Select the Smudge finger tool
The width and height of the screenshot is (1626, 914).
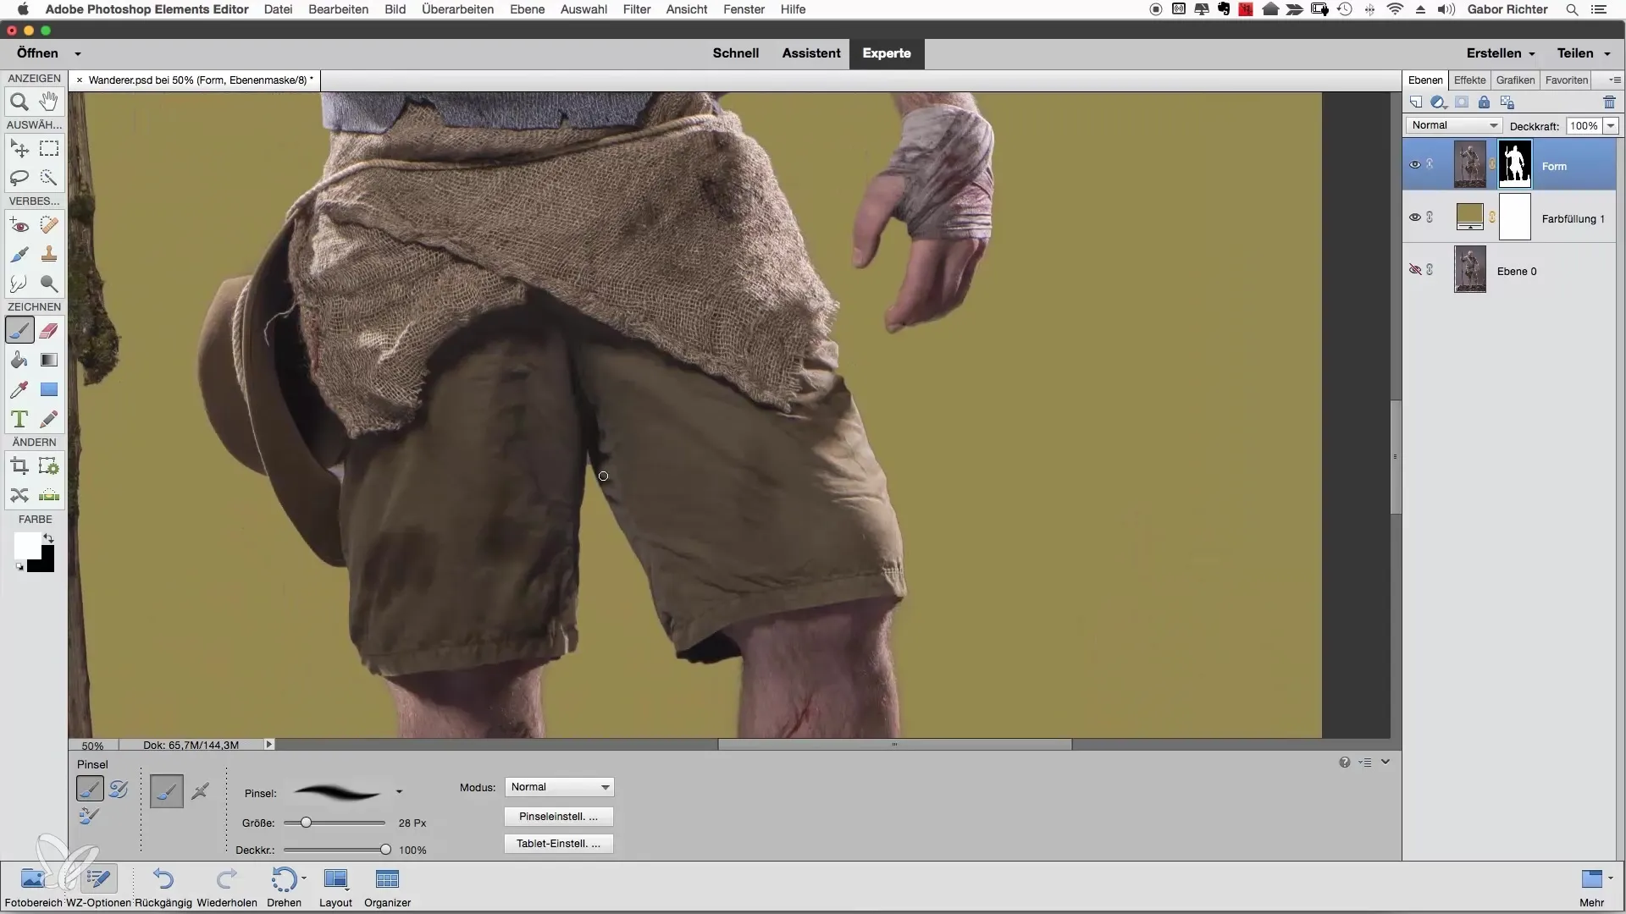click(19, 284)
